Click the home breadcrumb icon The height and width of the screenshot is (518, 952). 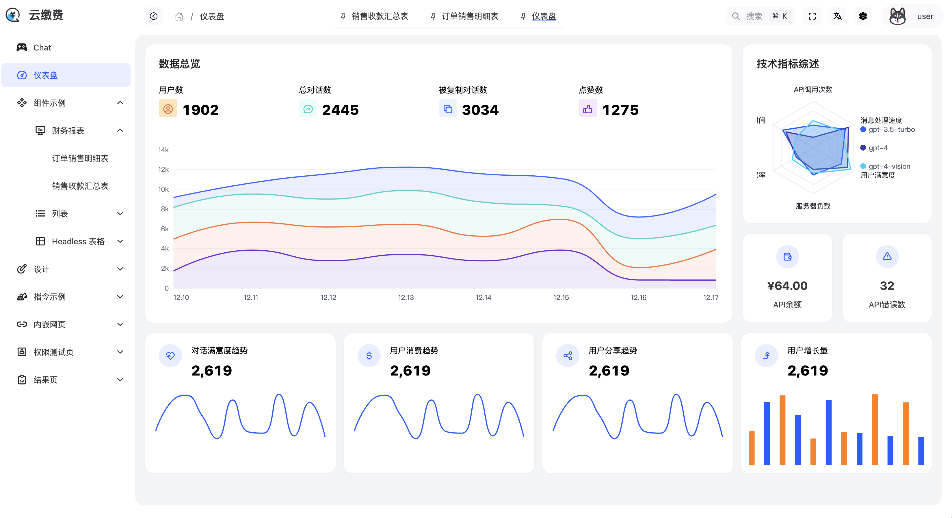click(x=179, y=16)
